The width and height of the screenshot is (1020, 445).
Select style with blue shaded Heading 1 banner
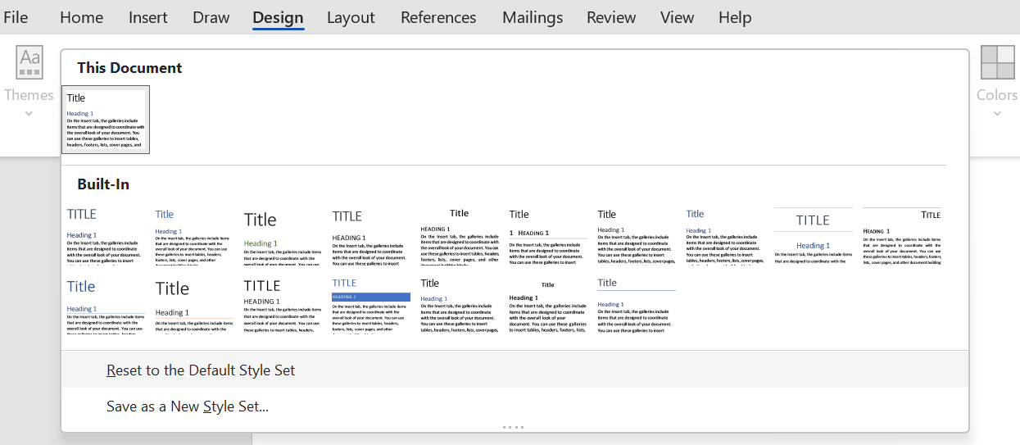[371, 305]
